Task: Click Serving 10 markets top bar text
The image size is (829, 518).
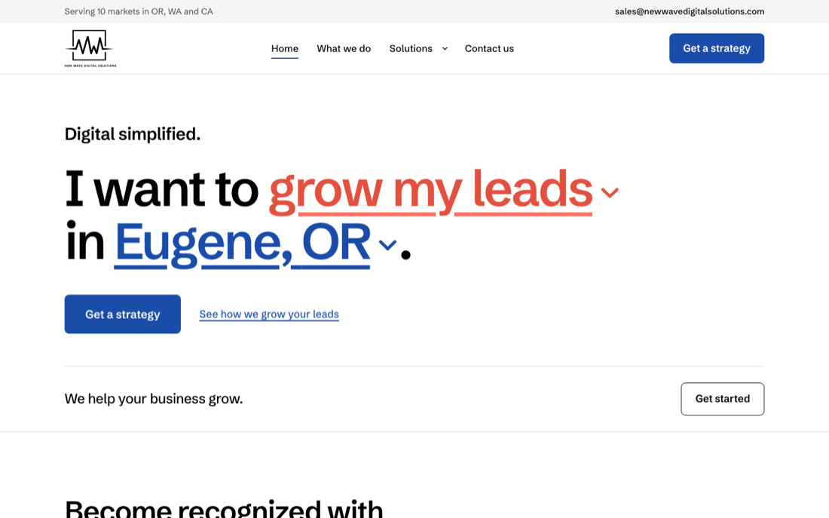Action: (139, 11)
